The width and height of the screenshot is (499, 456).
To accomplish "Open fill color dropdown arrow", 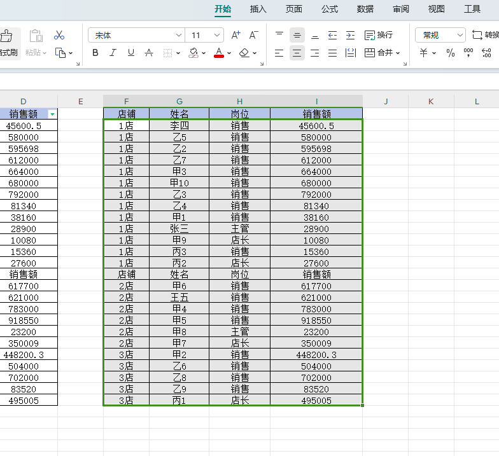I will pyautogui.click(x=204, y=53).
